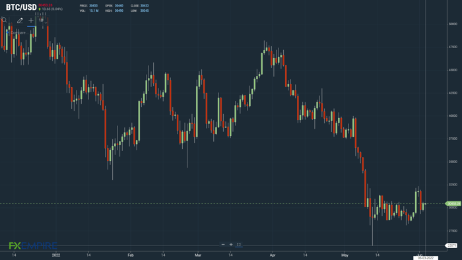Screen dimensions: 462x260
Task: Click the Apr label on time axis
Action: point(273,255)
